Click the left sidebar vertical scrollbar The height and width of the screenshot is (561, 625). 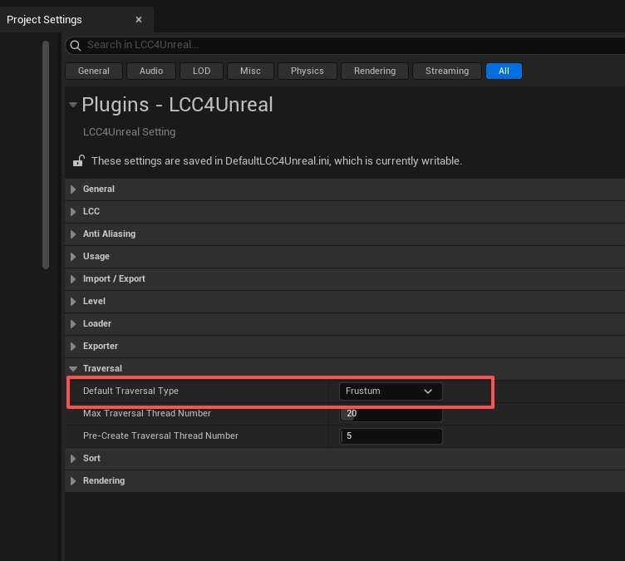(46, 155)
